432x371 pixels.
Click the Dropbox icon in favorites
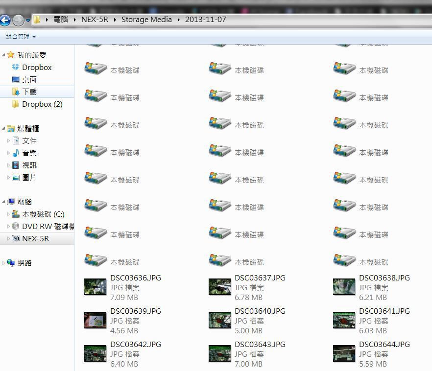(16, 68)
